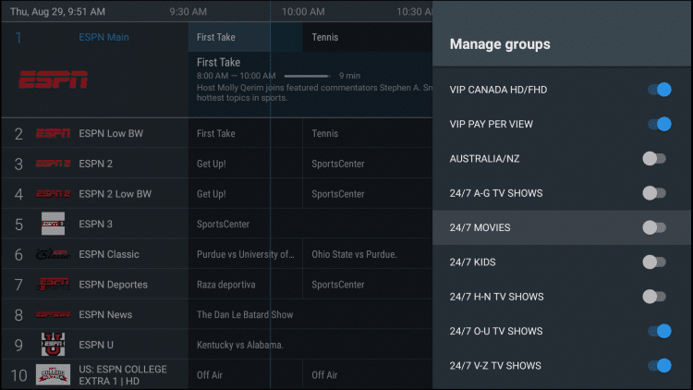Turn off the VIP PAY PER VIEW toggle

658,124
